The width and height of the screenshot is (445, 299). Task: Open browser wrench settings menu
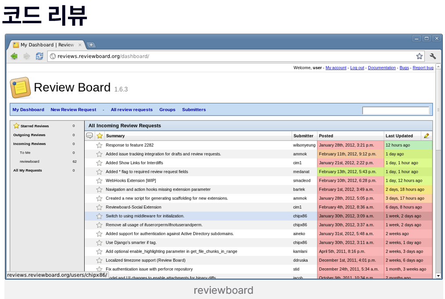tap(433, 56)
